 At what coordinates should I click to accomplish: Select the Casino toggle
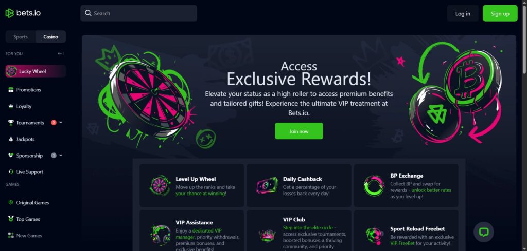pyautogui.click(x=51, y=37)
